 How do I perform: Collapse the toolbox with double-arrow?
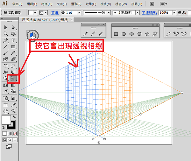tap(2, 18)
